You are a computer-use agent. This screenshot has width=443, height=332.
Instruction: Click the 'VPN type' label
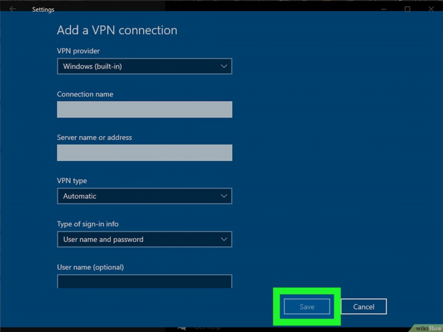[71, 181]
